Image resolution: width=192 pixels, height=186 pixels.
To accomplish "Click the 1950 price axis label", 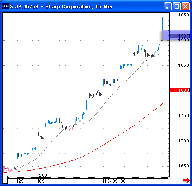I will click(183, 15).
